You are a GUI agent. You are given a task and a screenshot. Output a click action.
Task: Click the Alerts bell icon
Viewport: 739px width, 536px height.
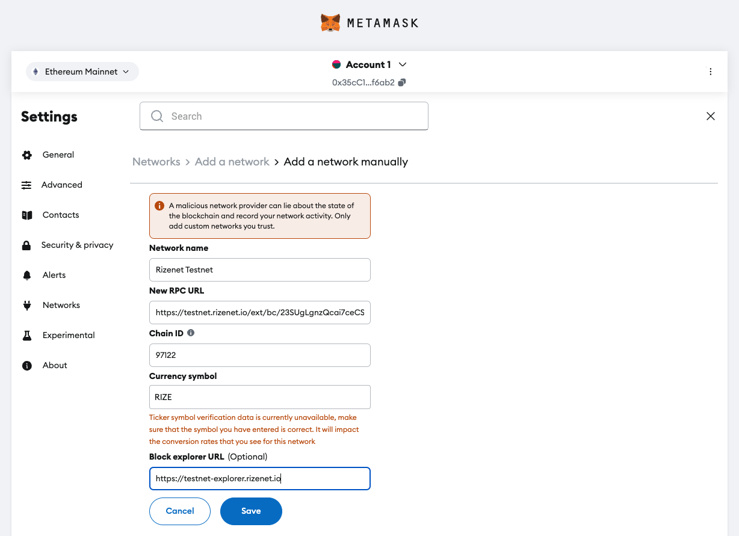click(x=26, y=276)
